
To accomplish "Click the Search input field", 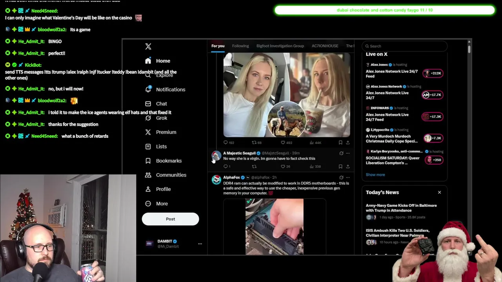I will (x=404, y=46).
